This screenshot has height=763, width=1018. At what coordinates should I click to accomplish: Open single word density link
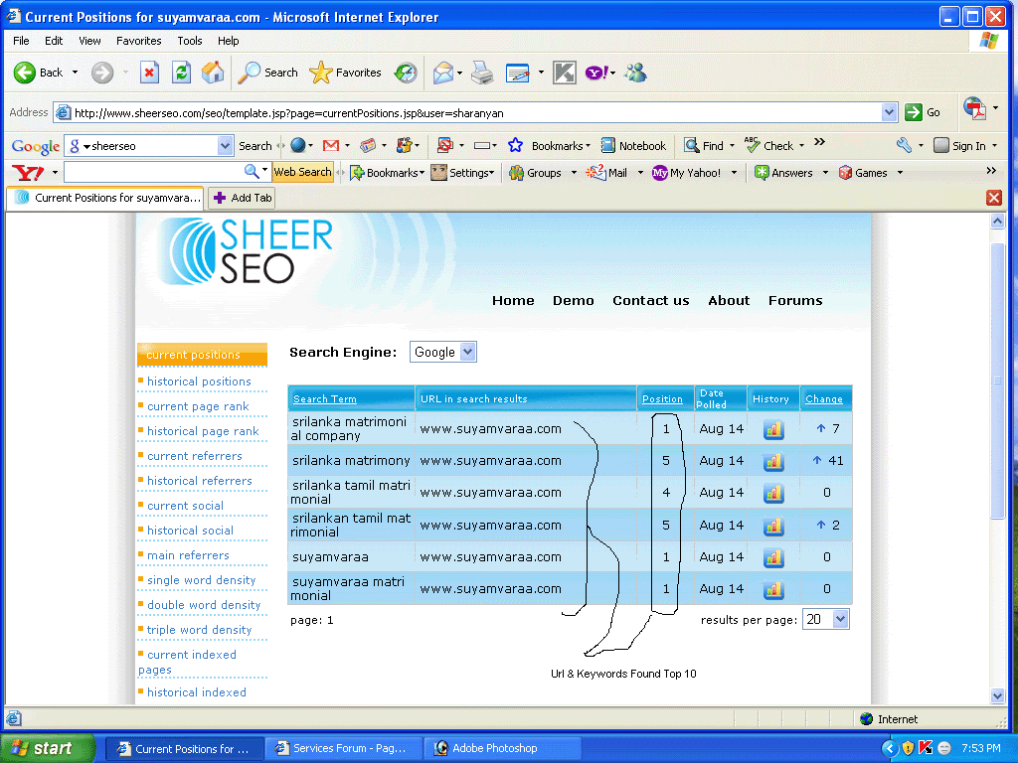pos(201,580)
